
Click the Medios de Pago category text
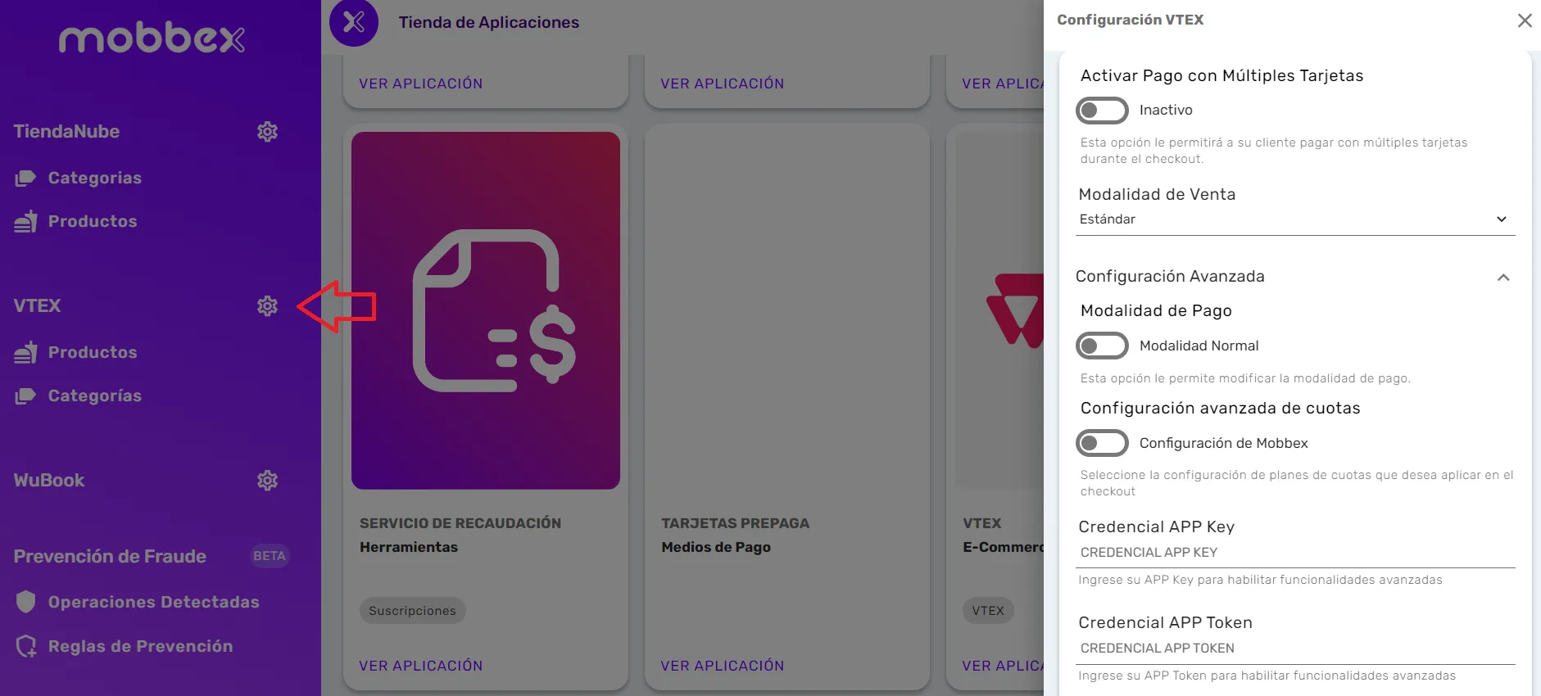[x=716, y=547]
